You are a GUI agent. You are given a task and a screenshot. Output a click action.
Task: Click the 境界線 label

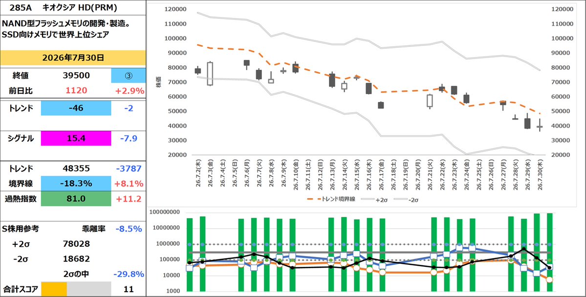[x=20, y=183]
